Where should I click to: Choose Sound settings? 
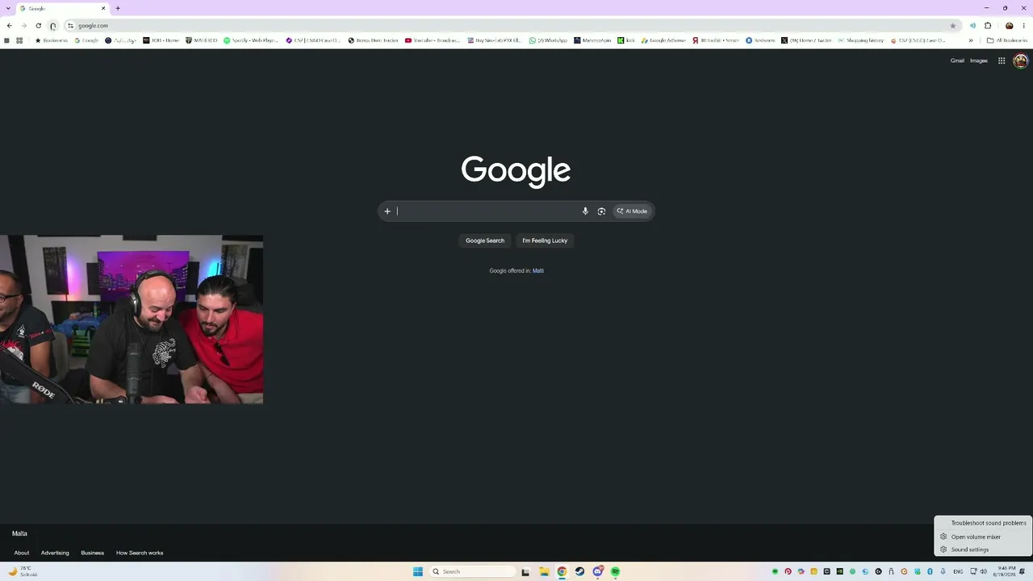(x=984, y=550)
